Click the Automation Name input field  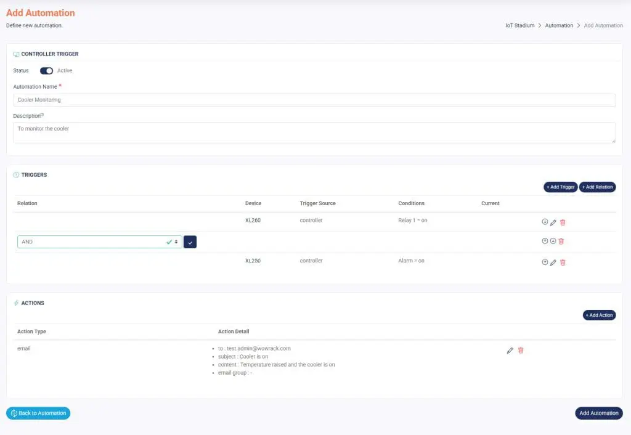[x=314, y=100]
